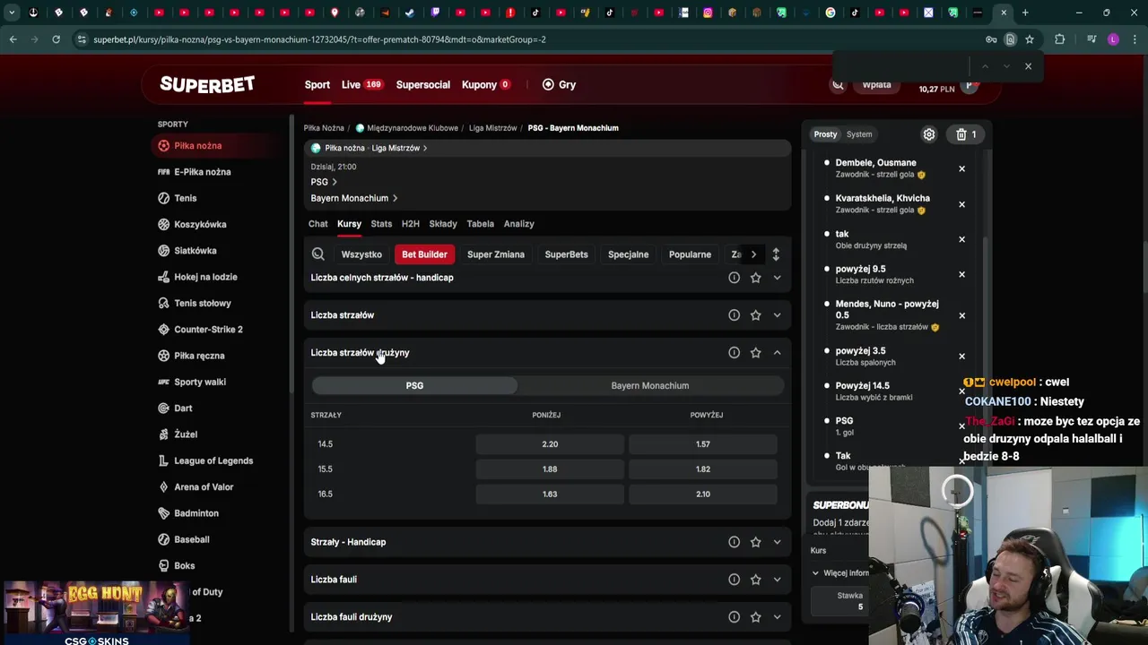Open browser extensions puzzle icon

pyautogui.click(x=1059, y=39)
